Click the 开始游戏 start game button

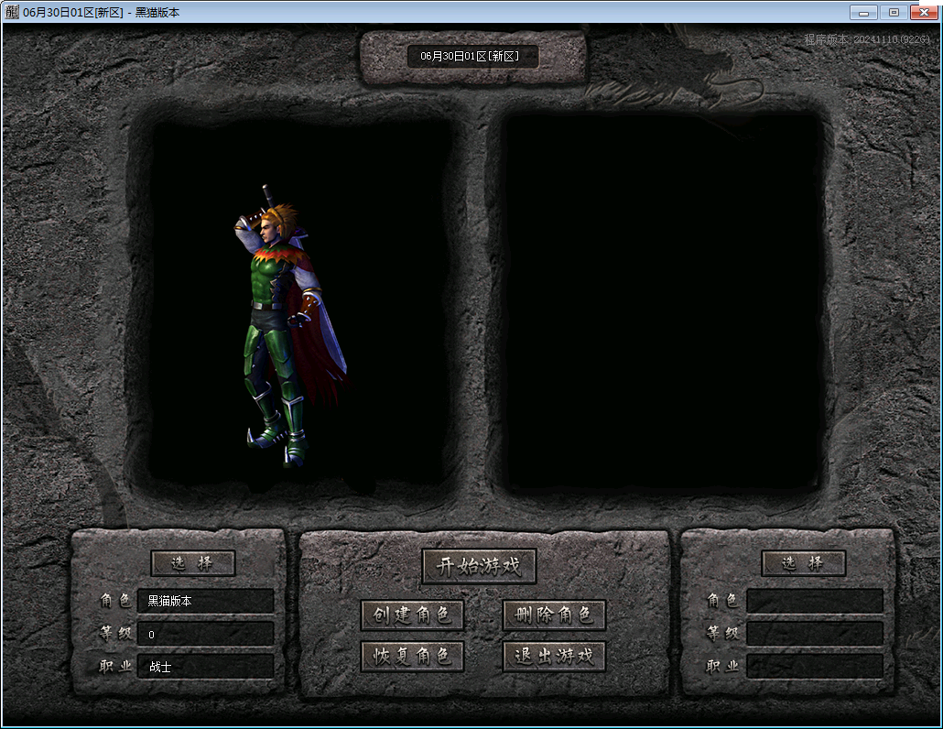tap(479, 566)
